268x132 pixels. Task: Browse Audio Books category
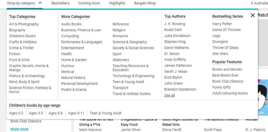click(71, 24)
